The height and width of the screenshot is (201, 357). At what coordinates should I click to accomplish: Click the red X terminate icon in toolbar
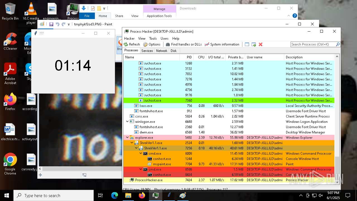(x=260, y=44)
